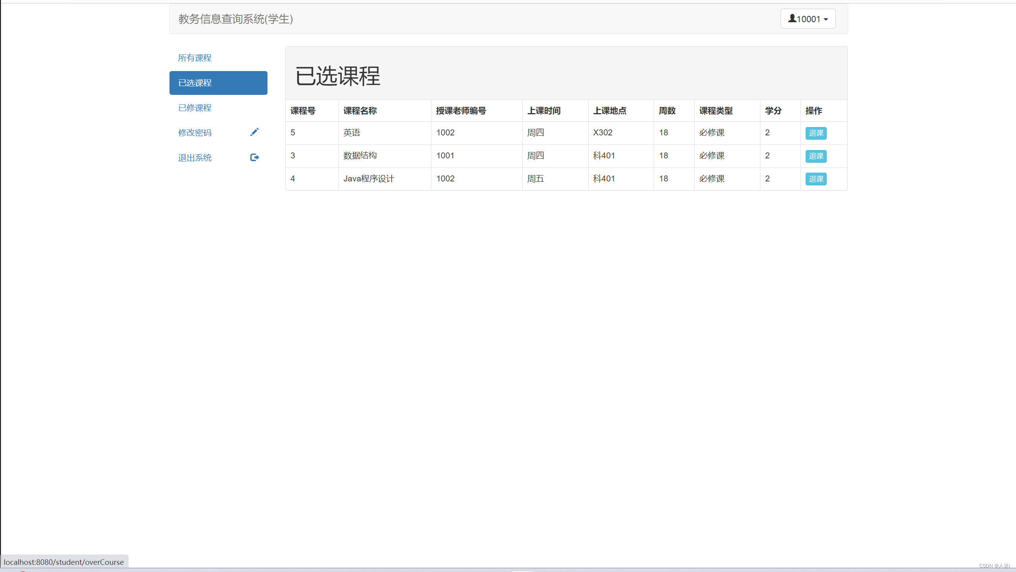Click the 已选课程 page heading

(x=338, y=76)
